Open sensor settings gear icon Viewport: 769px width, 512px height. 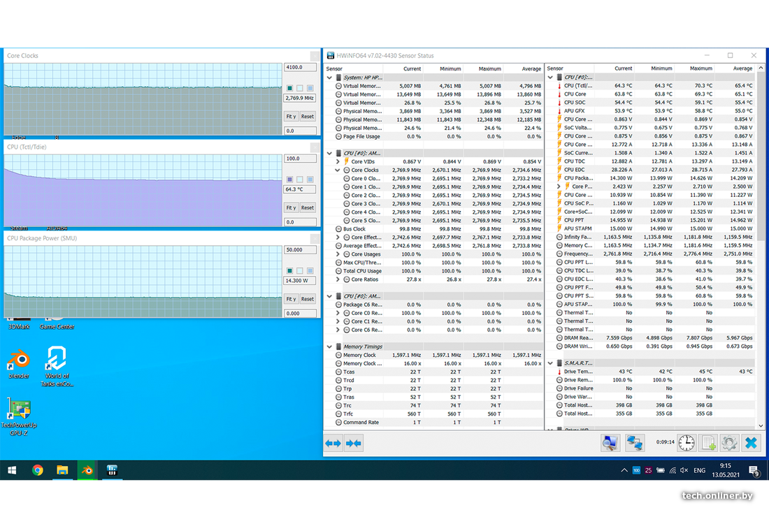point(730,443)
